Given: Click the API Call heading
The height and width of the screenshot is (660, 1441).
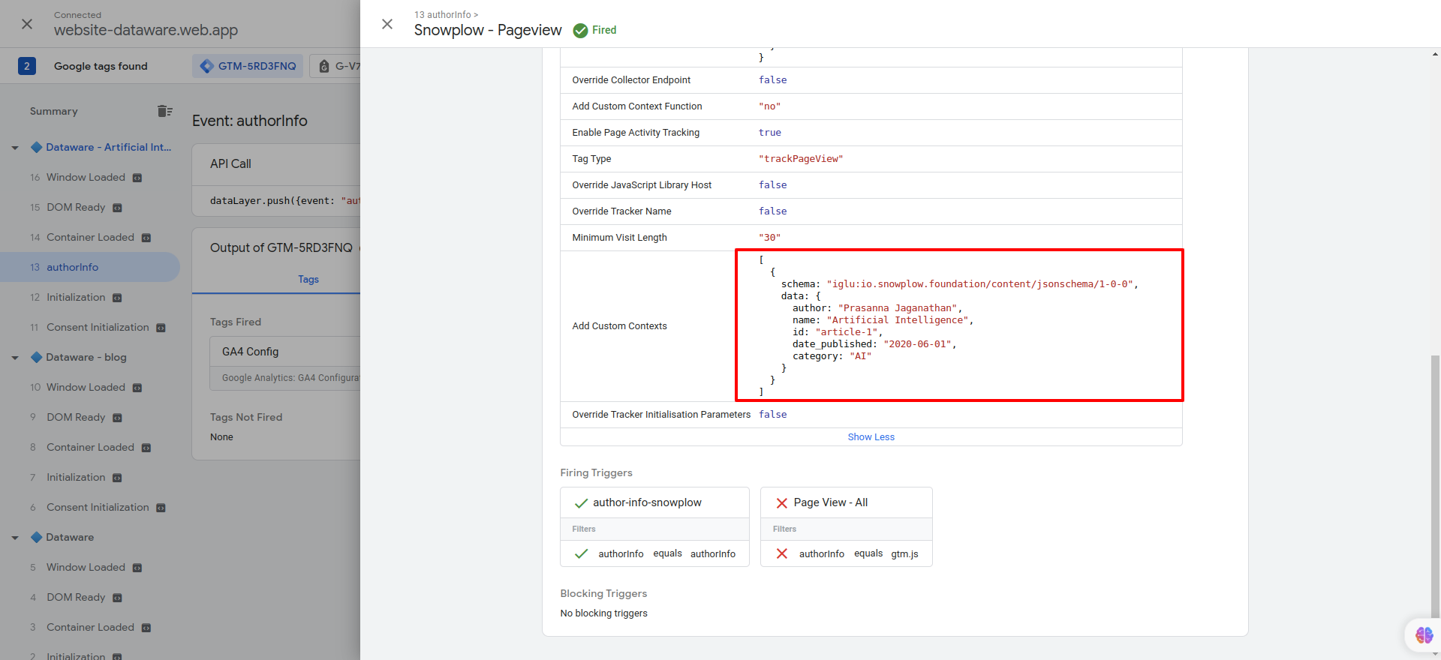Looking at the screenshot, I should pos(230,163).
